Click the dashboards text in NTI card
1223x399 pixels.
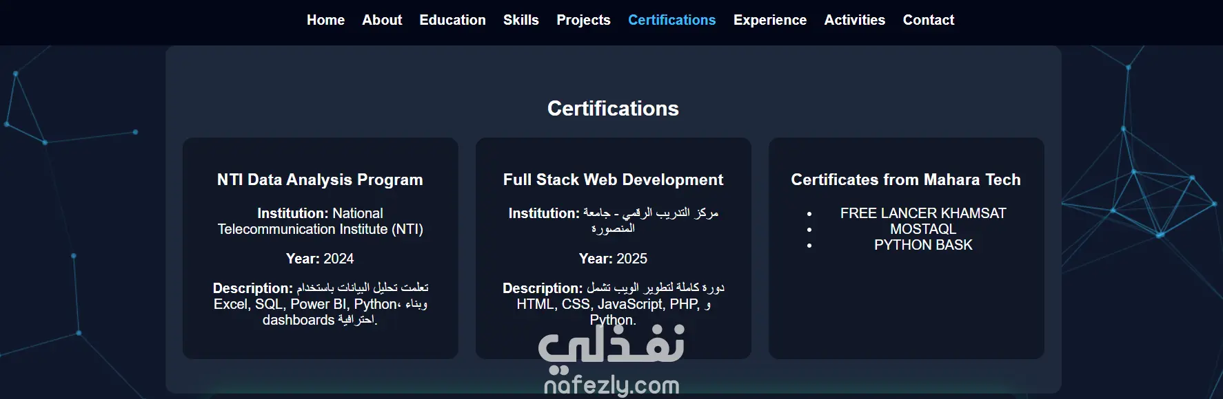click(298, 320)
